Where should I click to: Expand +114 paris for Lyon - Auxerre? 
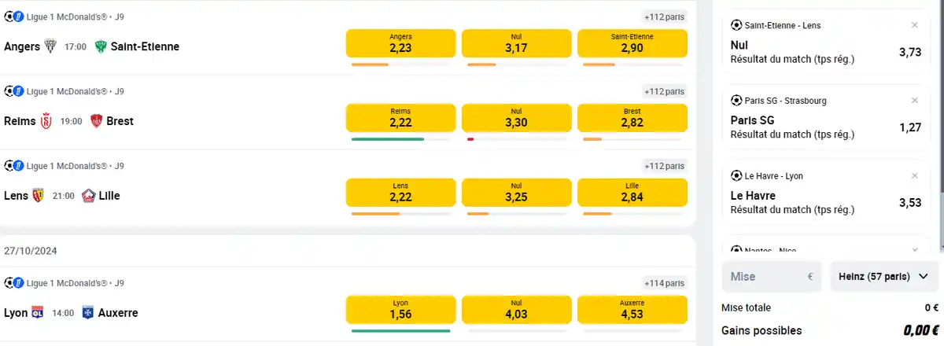click(665, 283)
